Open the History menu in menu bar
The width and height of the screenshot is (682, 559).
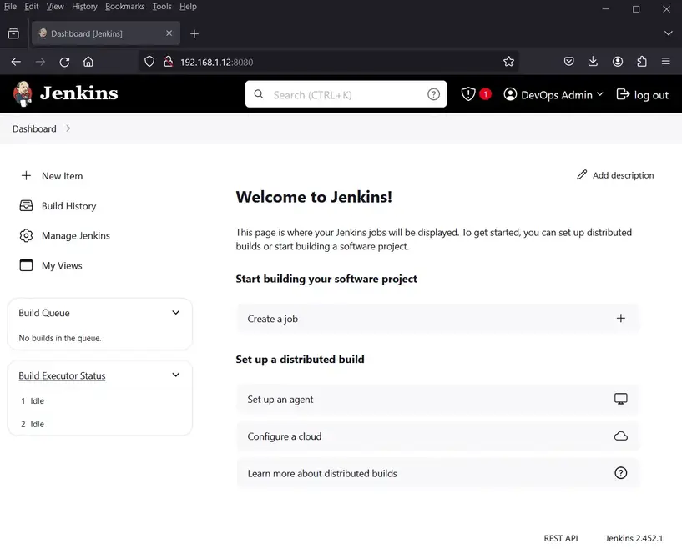tap(84, 7)
